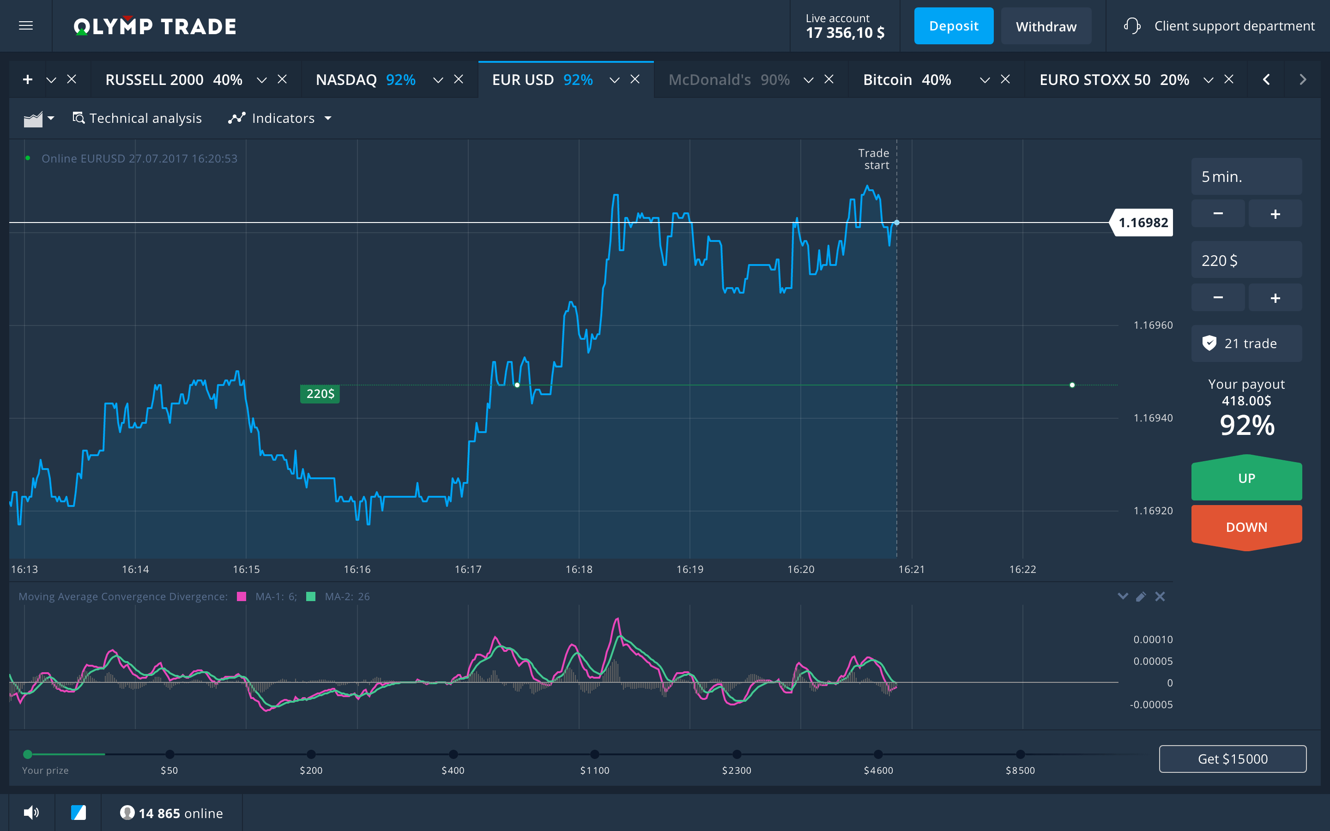Viewport: 1330px width, 831px height.
Task: Open the chart type dropdown arrow
Action: (51, 118)
